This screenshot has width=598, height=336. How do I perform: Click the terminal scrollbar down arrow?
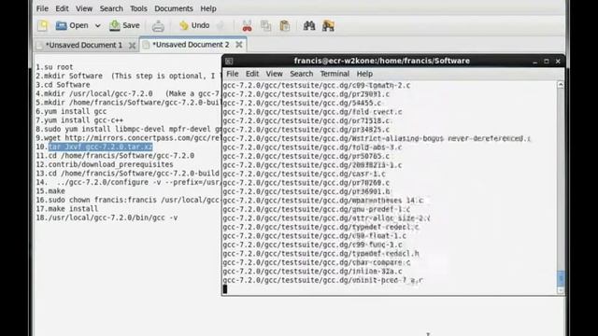[x=561, y=290]
